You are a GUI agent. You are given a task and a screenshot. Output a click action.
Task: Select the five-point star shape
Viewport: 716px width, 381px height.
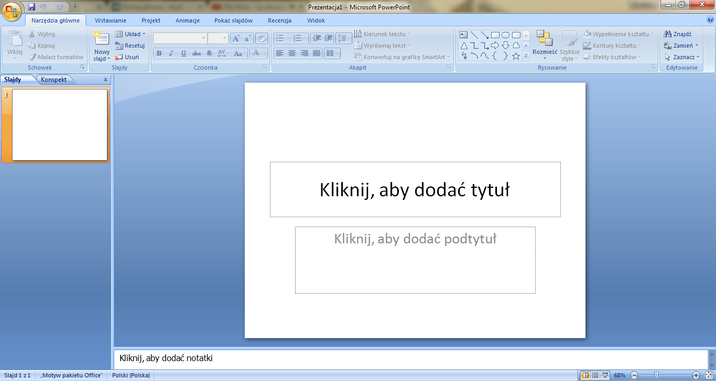[x=516, y=56]
